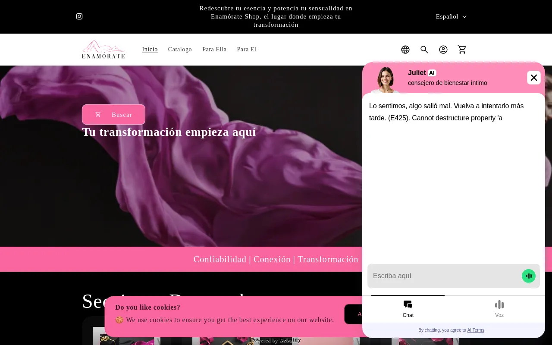This screenshot has width=552, height=345.
Task: Select the Chat tab
Action: [408, 309]
